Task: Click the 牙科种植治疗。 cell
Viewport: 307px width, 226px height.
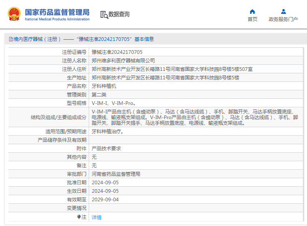Action: coord(107,131)
